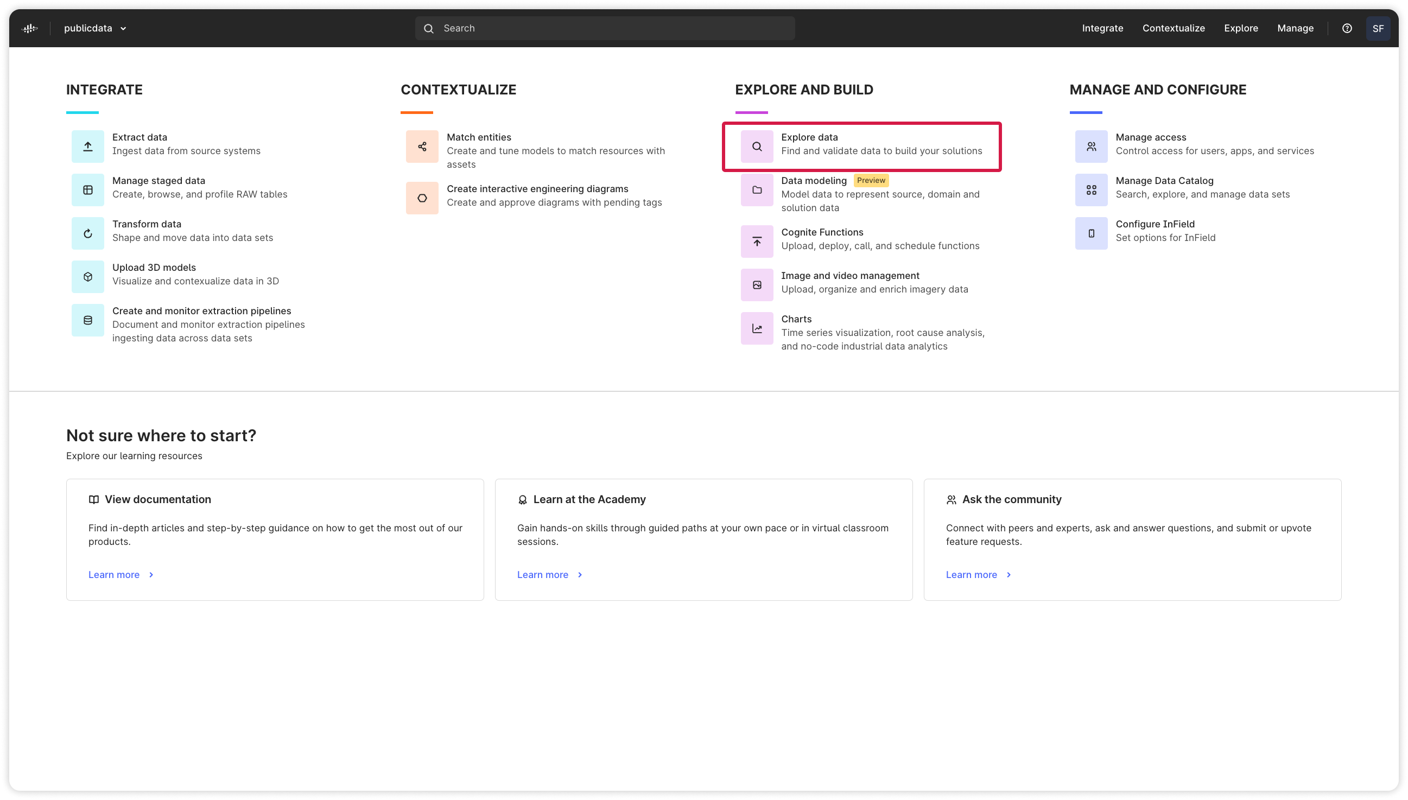Click Learn more under View documentation

tap(114, 574)
